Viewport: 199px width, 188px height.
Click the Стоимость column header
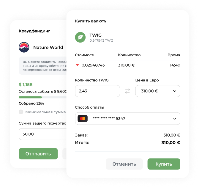(85, 55)
